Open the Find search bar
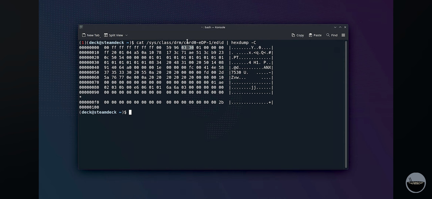The height and width of the screenshot is (199, 432). point(332,35)
